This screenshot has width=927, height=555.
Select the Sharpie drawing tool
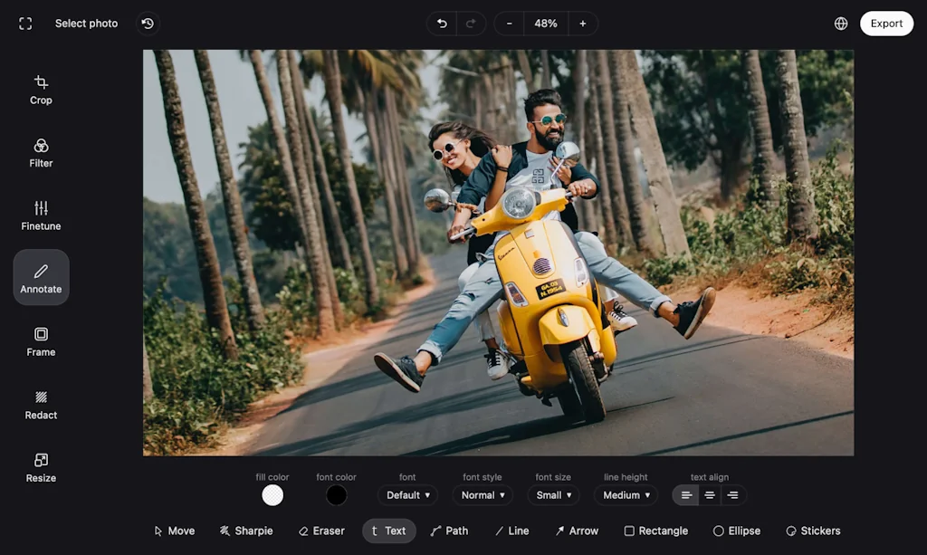tap(246, 531)
